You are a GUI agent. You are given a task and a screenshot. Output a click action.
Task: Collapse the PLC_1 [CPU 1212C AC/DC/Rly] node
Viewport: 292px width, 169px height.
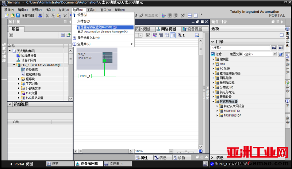(14, 65)
